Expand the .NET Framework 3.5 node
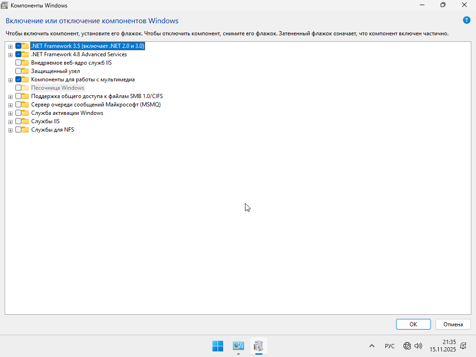The image size is (476, 357). coord(10,46)
